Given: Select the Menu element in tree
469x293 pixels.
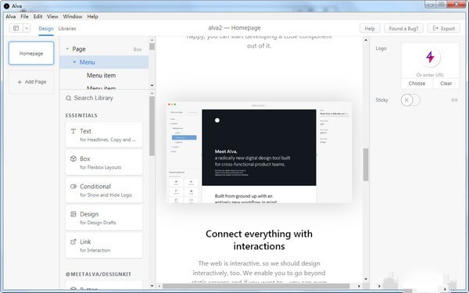Looking at the screenshot, I should (x=104, y=63).
